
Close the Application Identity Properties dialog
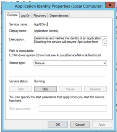coord(110,5)
